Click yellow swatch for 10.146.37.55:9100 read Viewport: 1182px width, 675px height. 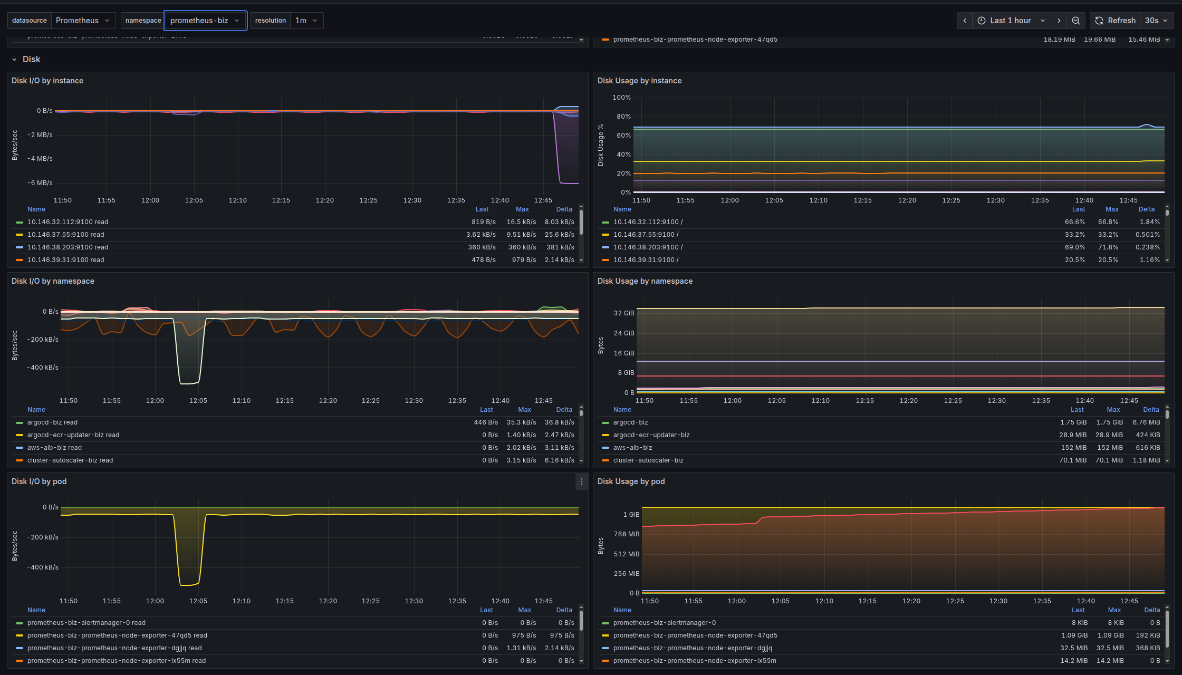[20, 235]
